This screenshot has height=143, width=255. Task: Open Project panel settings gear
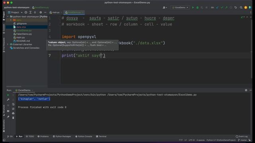41,12
